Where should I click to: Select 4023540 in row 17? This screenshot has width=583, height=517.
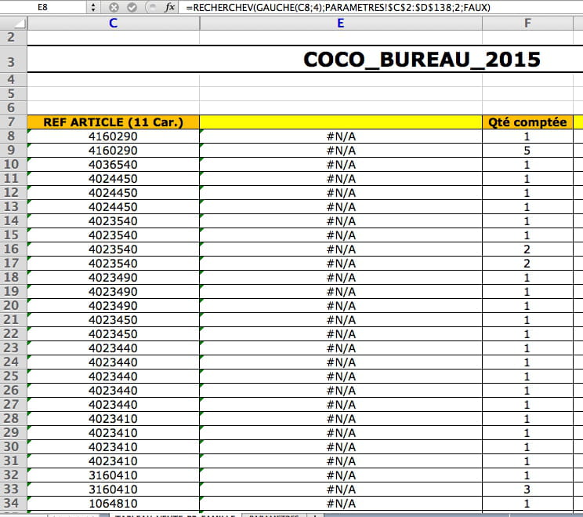(113, 263)
